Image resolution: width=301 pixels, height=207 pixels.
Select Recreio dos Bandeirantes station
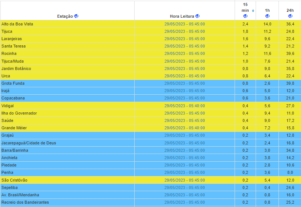[x=25, y=202]
